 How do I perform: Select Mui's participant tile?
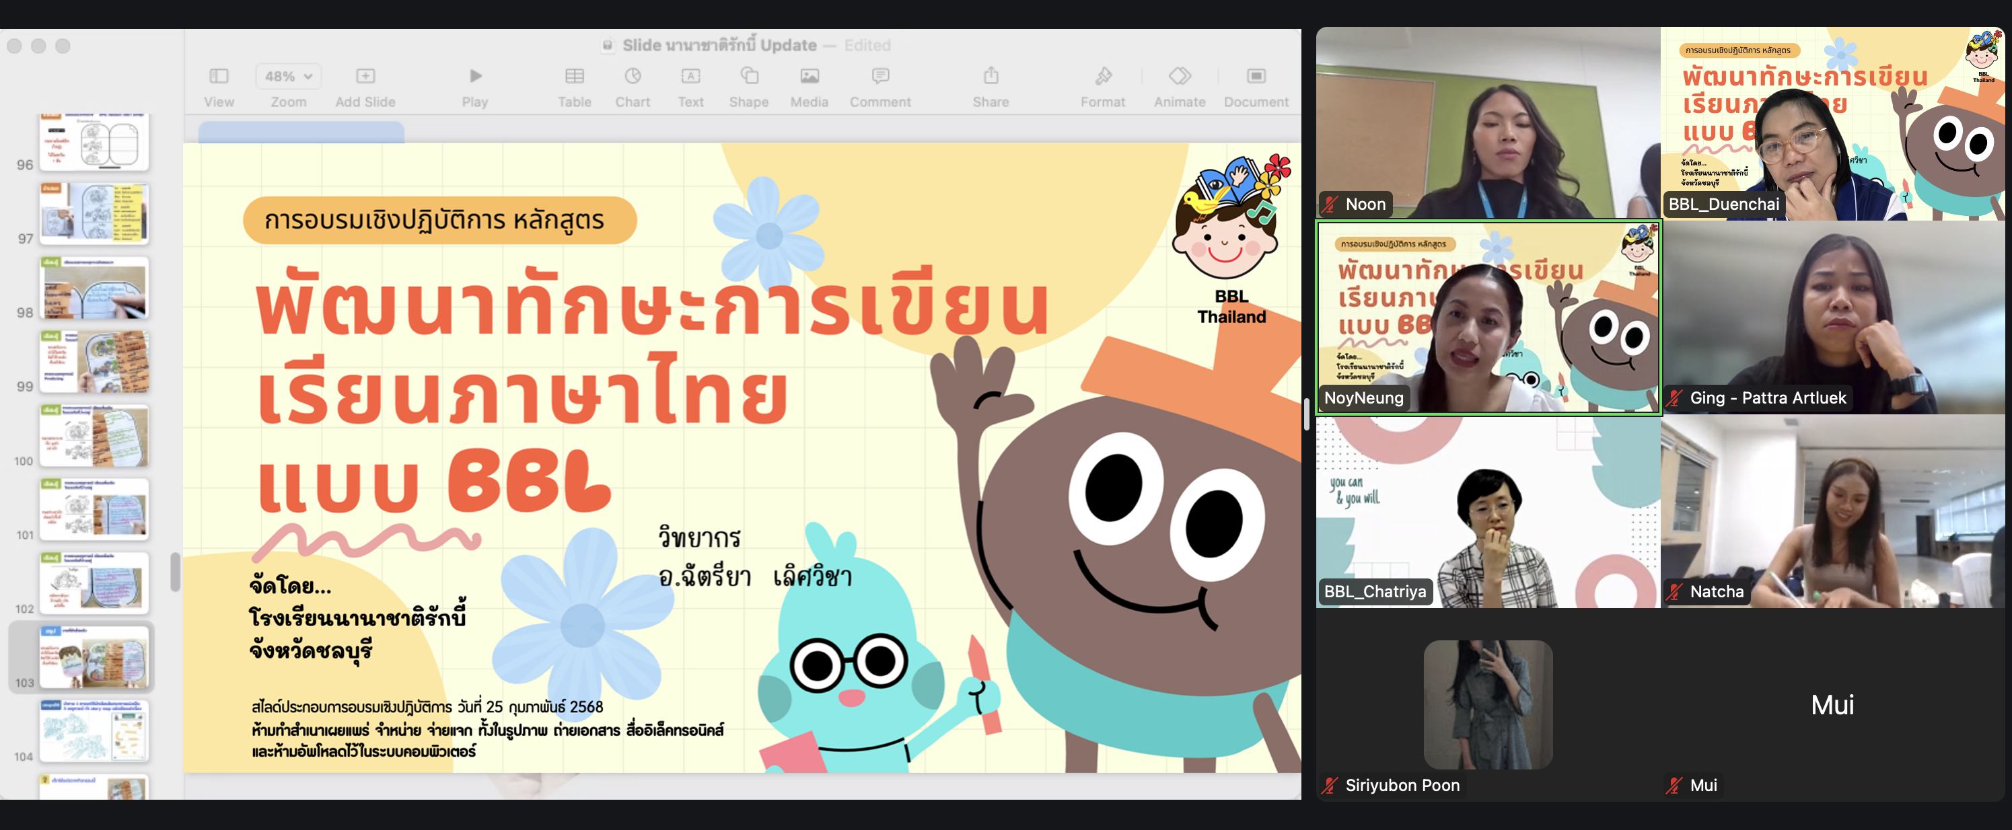(1833, 705)
